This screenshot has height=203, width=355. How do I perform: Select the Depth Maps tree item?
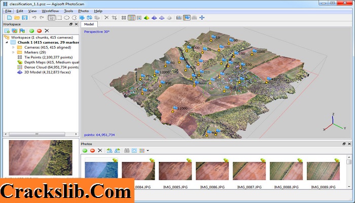(48, 62)
